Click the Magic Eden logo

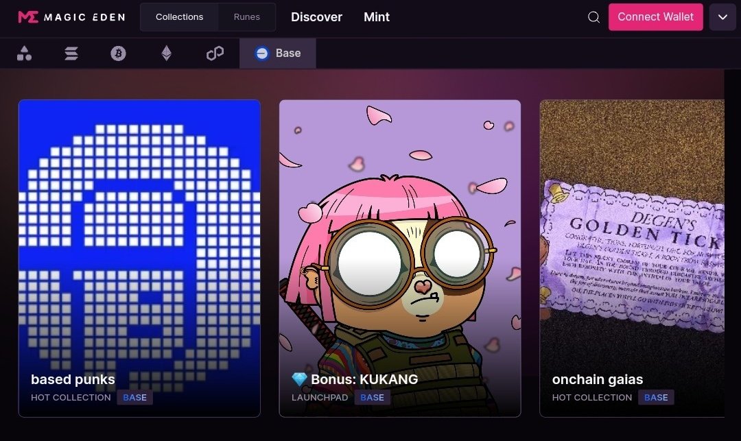click(72, 17)
